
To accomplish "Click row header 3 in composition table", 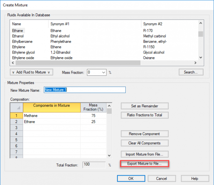I will point(16,128).
